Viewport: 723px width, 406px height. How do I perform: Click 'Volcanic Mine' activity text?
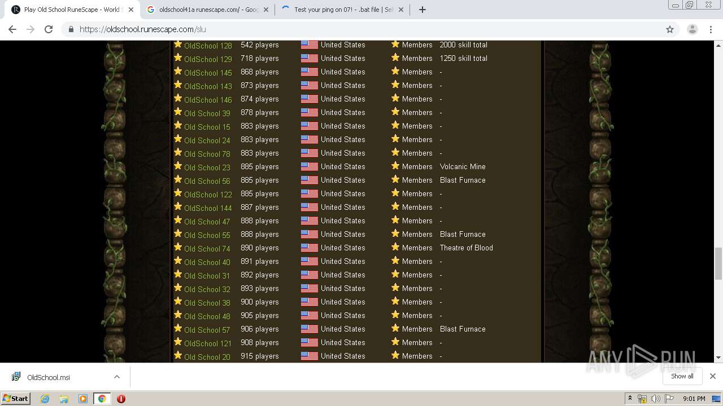pos(463,166)
